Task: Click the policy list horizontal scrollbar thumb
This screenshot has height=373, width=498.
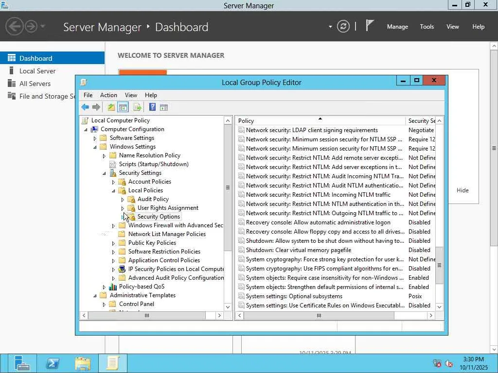Action: (319, 316)
